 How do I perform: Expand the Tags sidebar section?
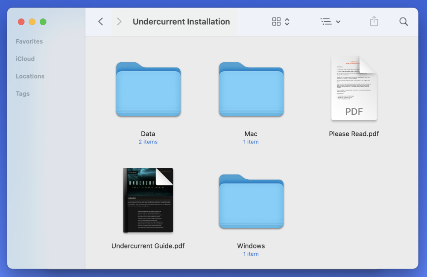(x=23, y=93)
